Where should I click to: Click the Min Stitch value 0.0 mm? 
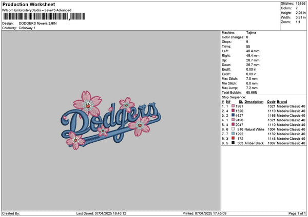point(252,83)
